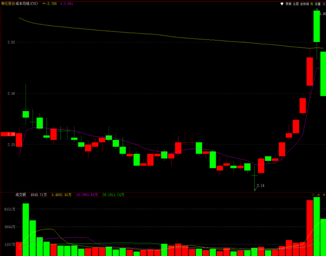This screenshot has height=256, width=326.
Task: Open the 设置 settings menu
Action: click(318, 4)
